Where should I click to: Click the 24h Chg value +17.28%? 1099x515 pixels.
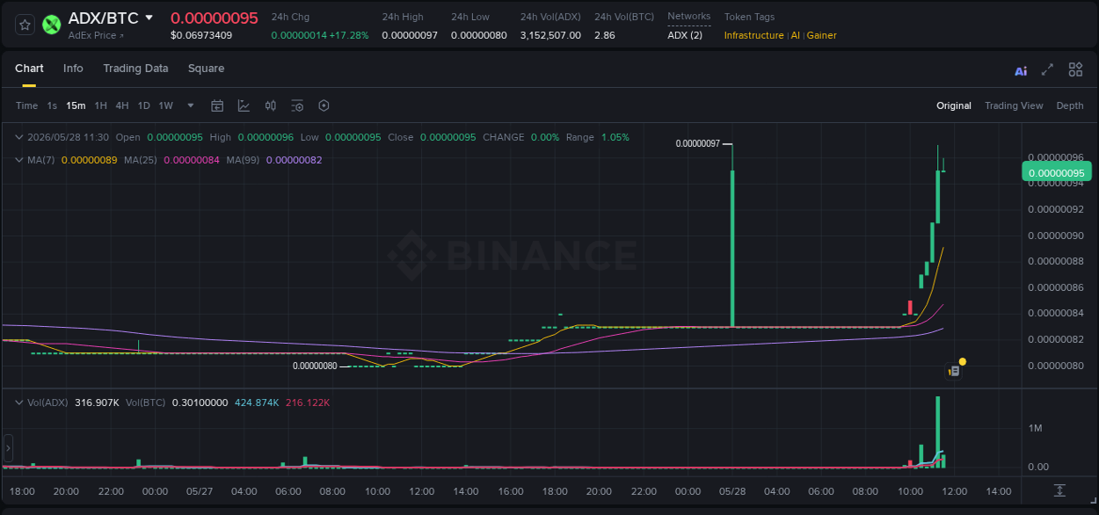pyautogui.click(x=349, y=35)
